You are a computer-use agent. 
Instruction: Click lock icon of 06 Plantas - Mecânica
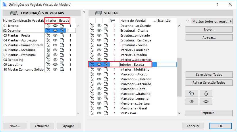click(x=49, y=50)
